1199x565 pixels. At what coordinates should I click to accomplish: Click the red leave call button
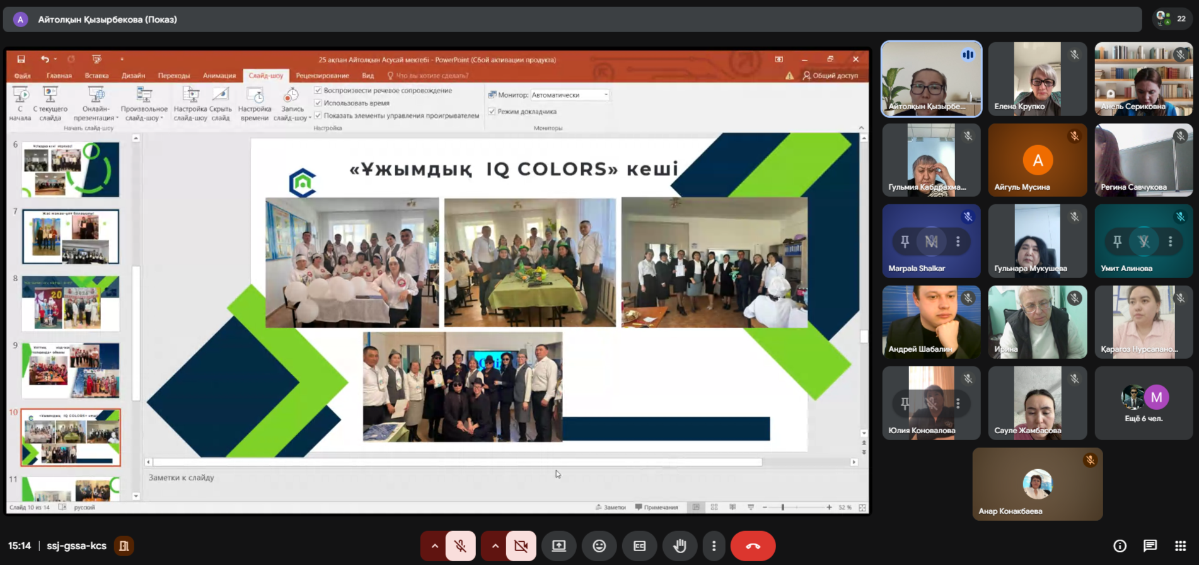point(753,546)
